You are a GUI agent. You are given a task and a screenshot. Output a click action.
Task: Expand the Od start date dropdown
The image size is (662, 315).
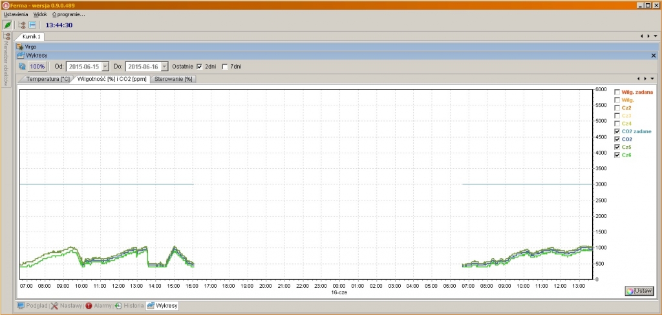click(105, 66)
